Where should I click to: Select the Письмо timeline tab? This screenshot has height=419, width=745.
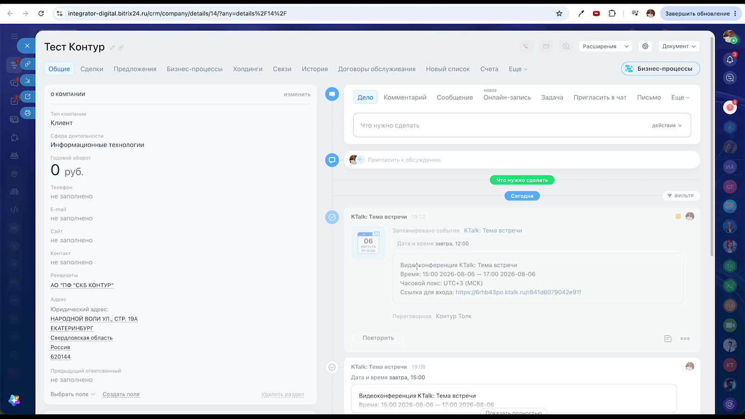click(x=649, y=97)
